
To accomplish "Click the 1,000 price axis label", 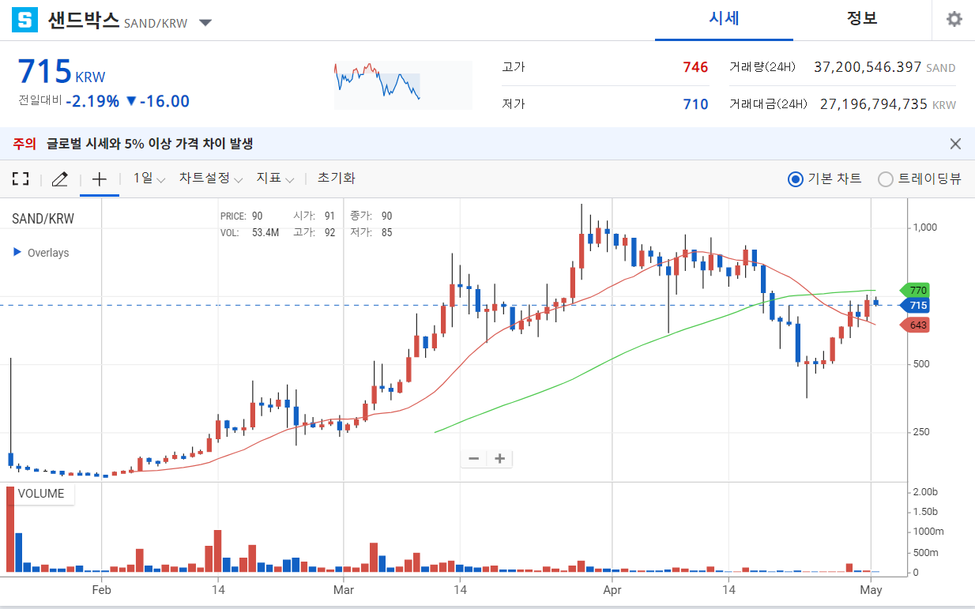I will click(x=924, y=227).
